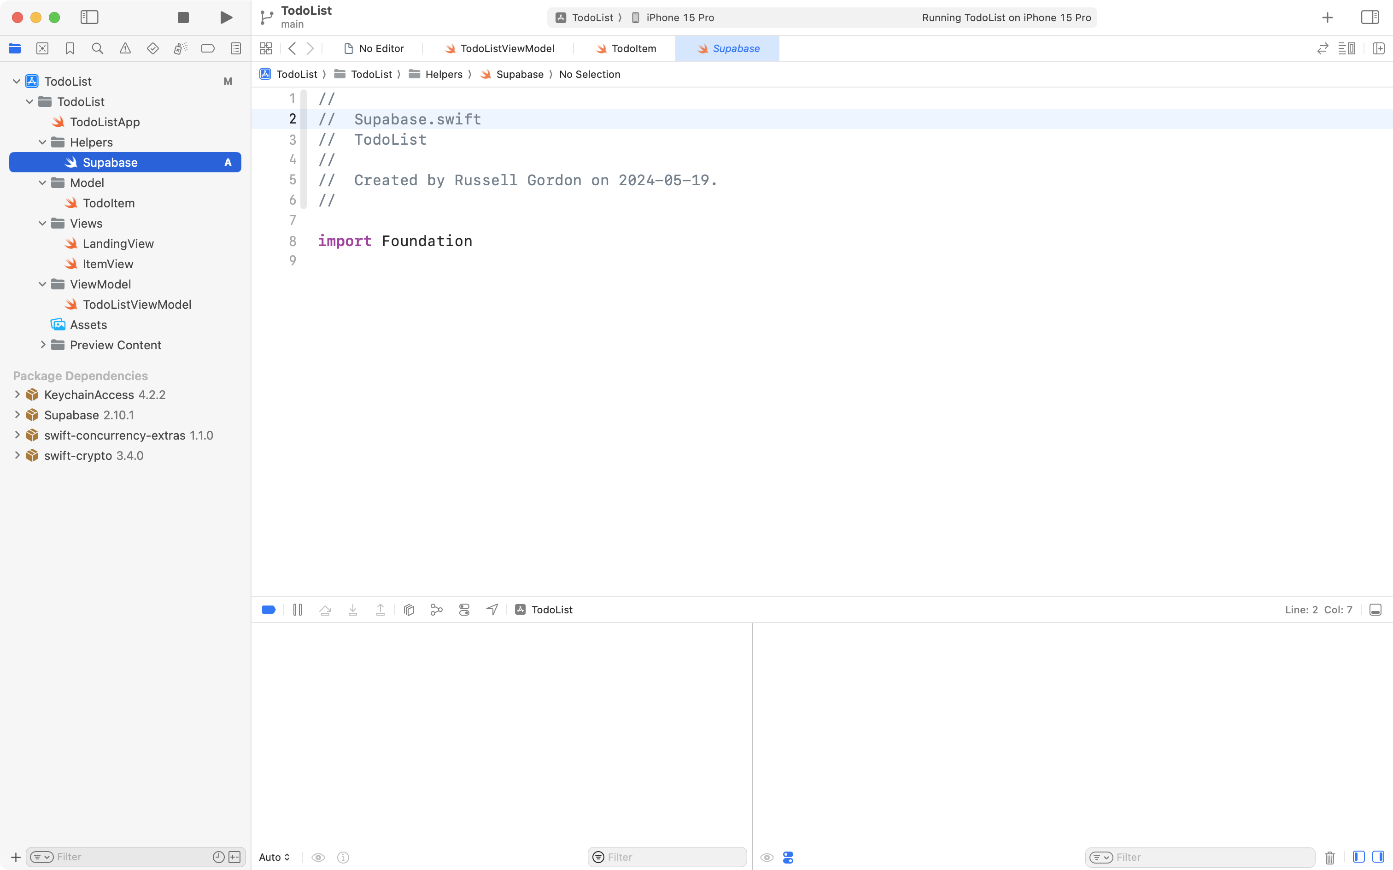The image size is (1393, 870).
Task: Open the memory graph debugger
Action: pyautogui.click(x=436, y=609)
